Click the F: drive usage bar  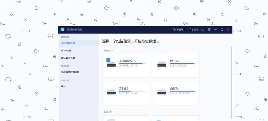[183, 91]
